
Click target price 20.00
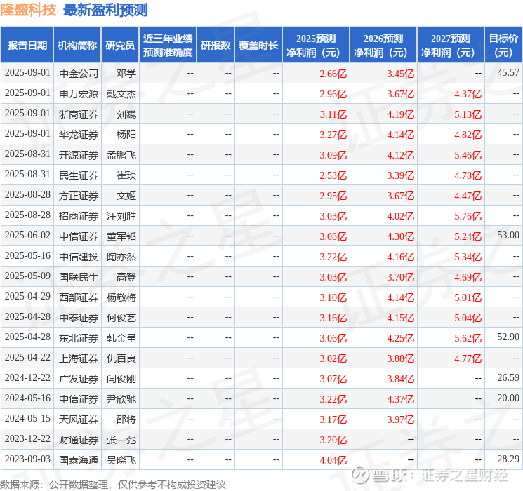508,398
